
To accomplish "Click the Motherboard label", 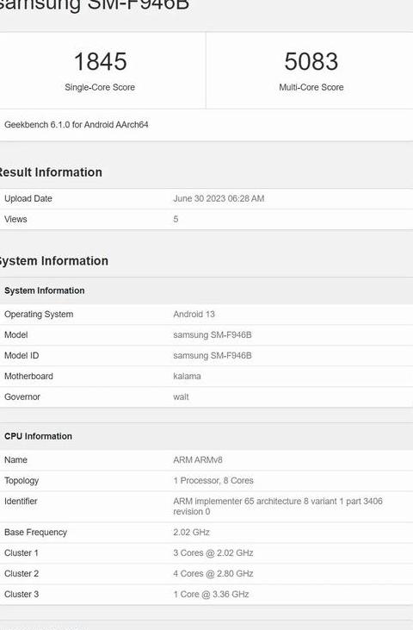I will 28,376.
